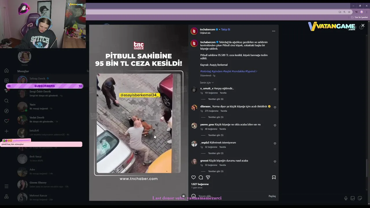Open the hamburger More menu in sidebar

(6, 186)
